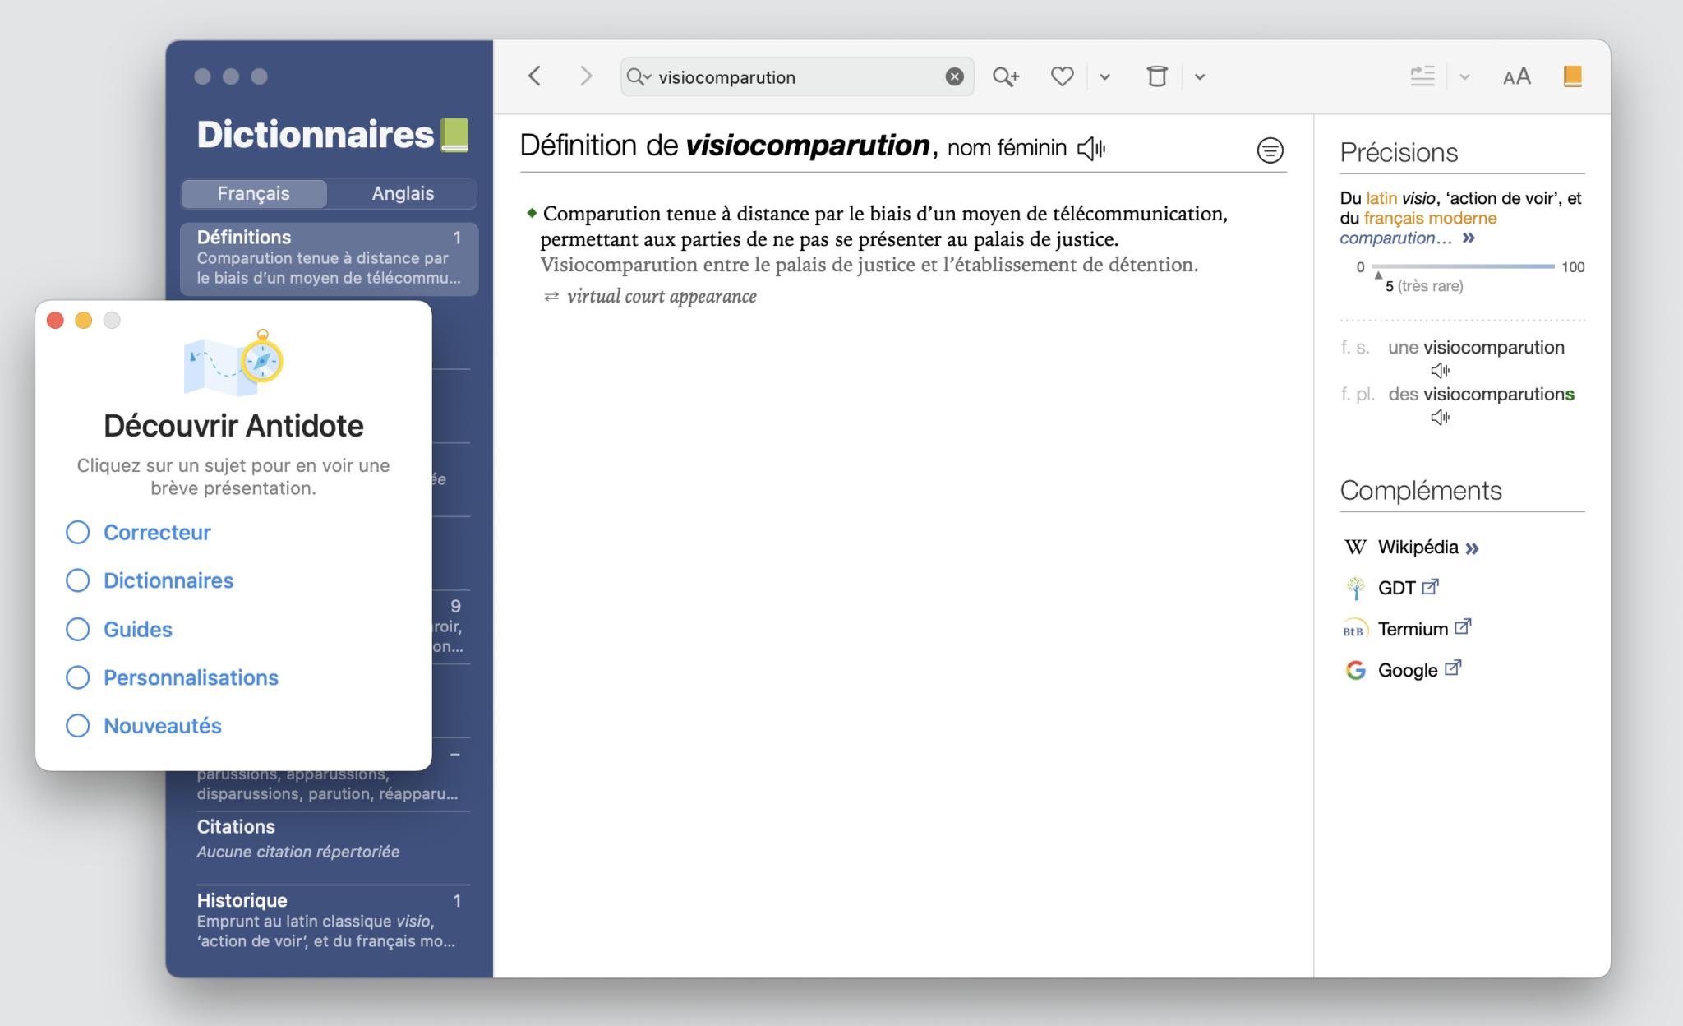Adjust text size with AA icon
Image resolution: width=1683 pixels, height=1026 pixels.
(1516, 76)
